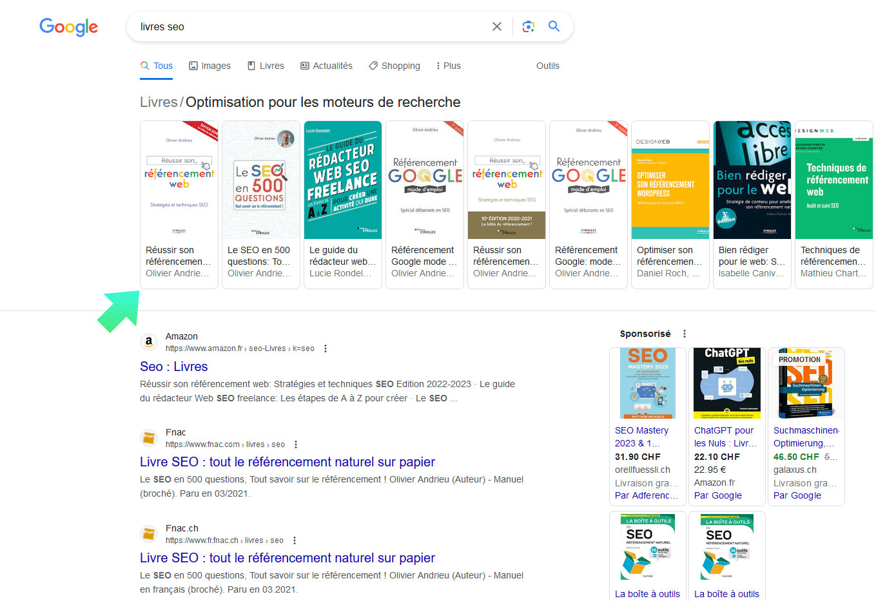Open Google Lens image search
This screenshot has height=601, width=876.
(529, 26)
